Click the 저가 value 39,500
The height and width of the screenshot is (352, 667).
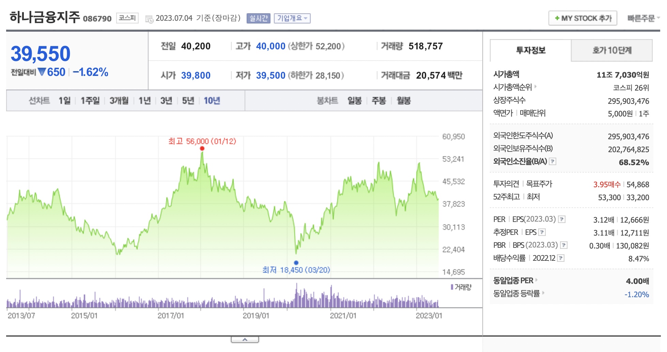[x=270, y=75]
